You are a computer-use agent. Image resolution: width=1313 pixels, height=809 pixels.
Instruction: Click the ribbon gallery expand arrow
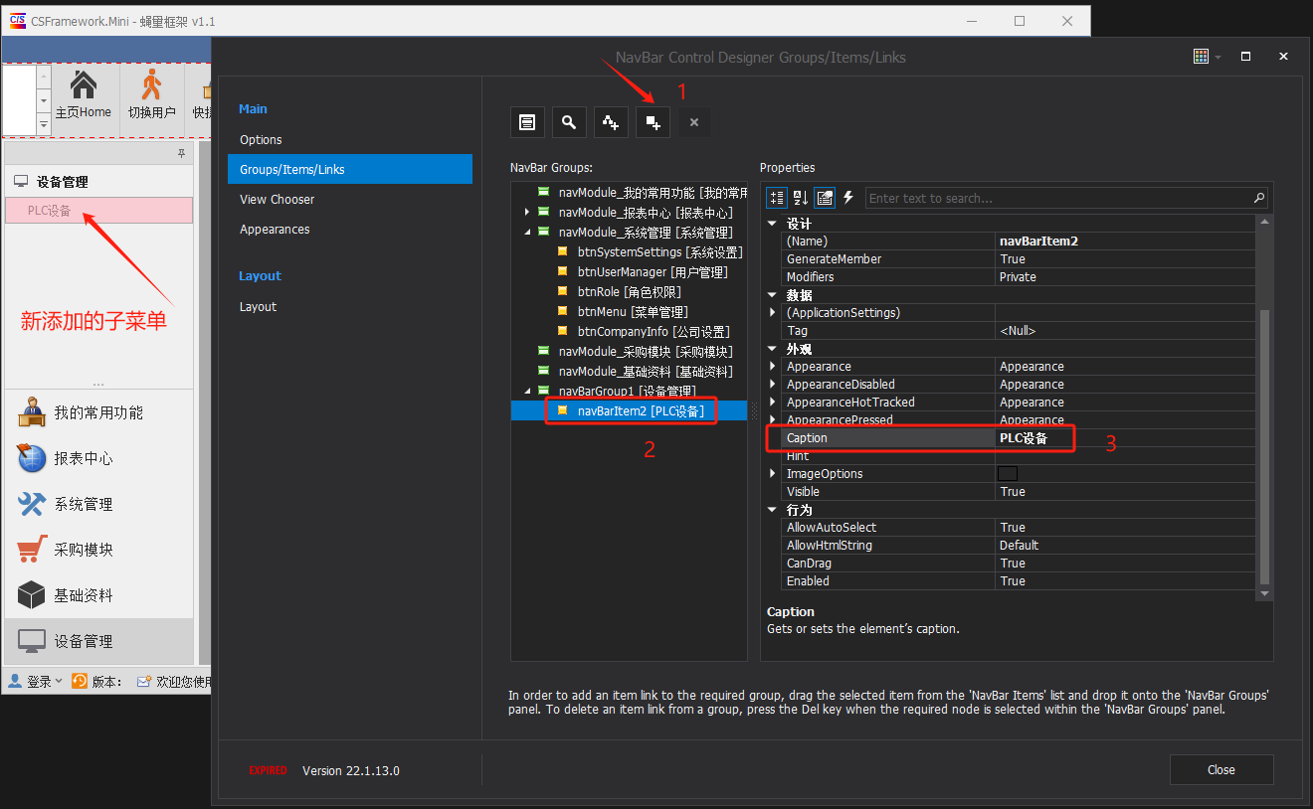click(x=43, y=124)
